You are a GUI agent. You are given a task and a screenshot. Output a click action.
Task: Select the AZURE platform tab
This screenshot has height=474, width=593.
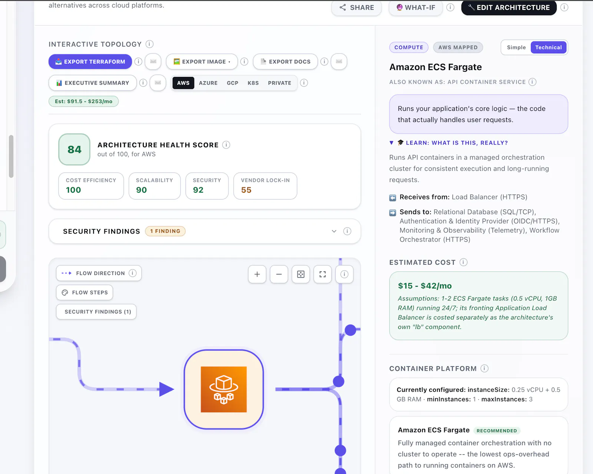pos(208,83)
